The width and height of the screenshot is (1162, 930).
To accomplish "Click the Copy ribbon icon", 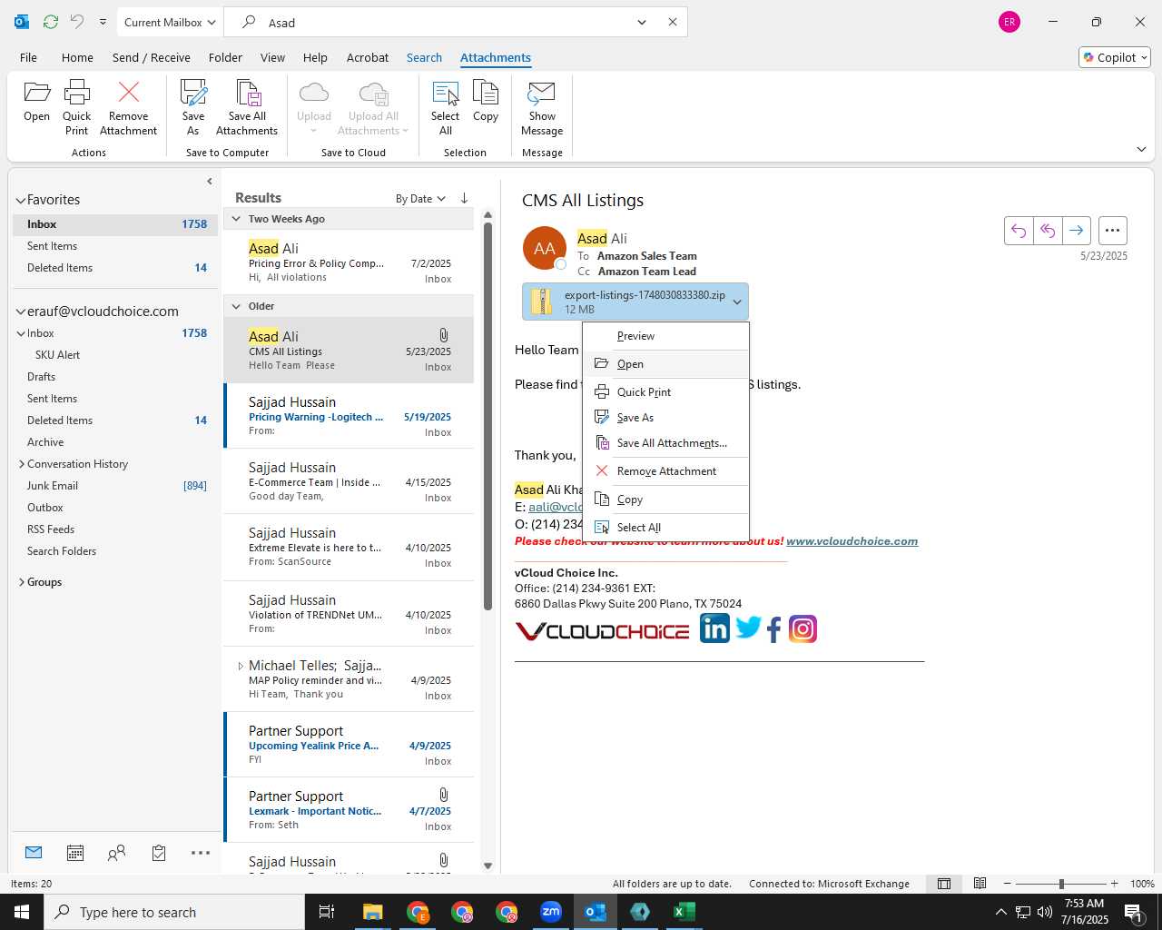I will pos(486,101).
